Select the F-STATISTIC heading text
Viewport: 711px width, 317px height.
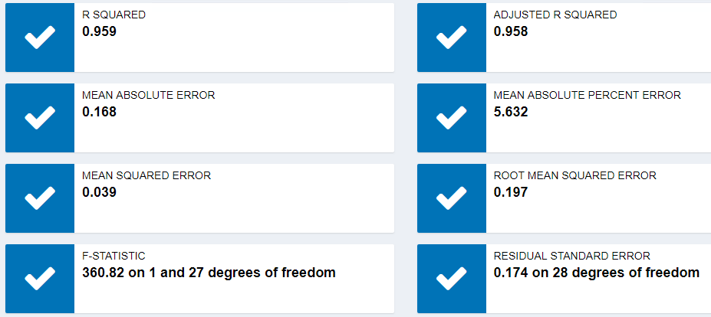tap(114, 257)
